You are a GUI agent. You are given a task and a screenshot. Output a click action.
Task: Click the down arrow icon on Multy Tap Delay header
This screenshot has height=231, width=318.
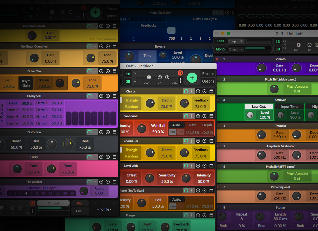pyautogui.click(x=227, y=13)
